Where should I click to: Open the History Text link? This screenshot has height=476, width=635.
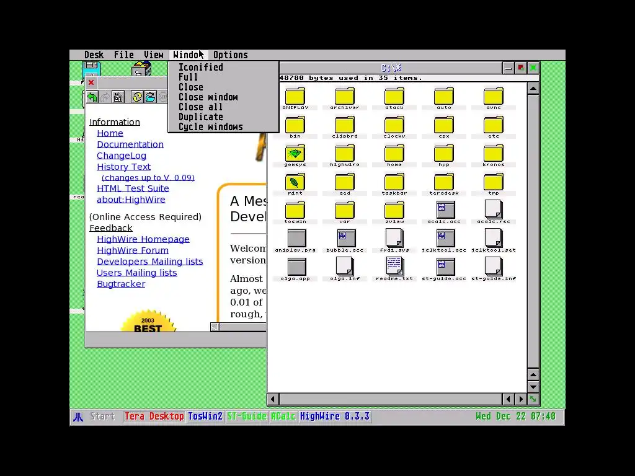[123, 167]
